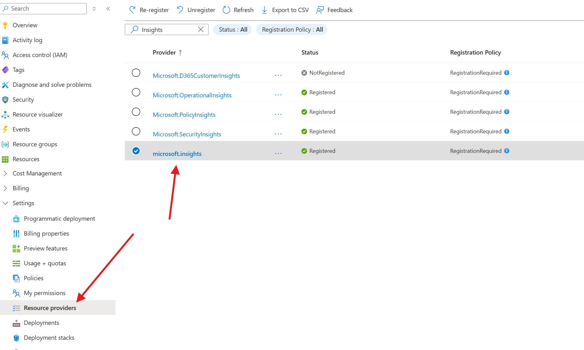Clear the Insights filter text
Viewport: 584px width, 350px height.
coord(201,29)
